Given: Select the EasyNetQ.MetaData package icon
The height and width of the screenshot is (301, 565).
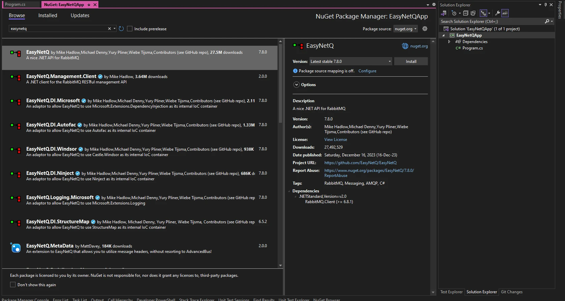Looking at the screenshot, I should coord(16,248).
